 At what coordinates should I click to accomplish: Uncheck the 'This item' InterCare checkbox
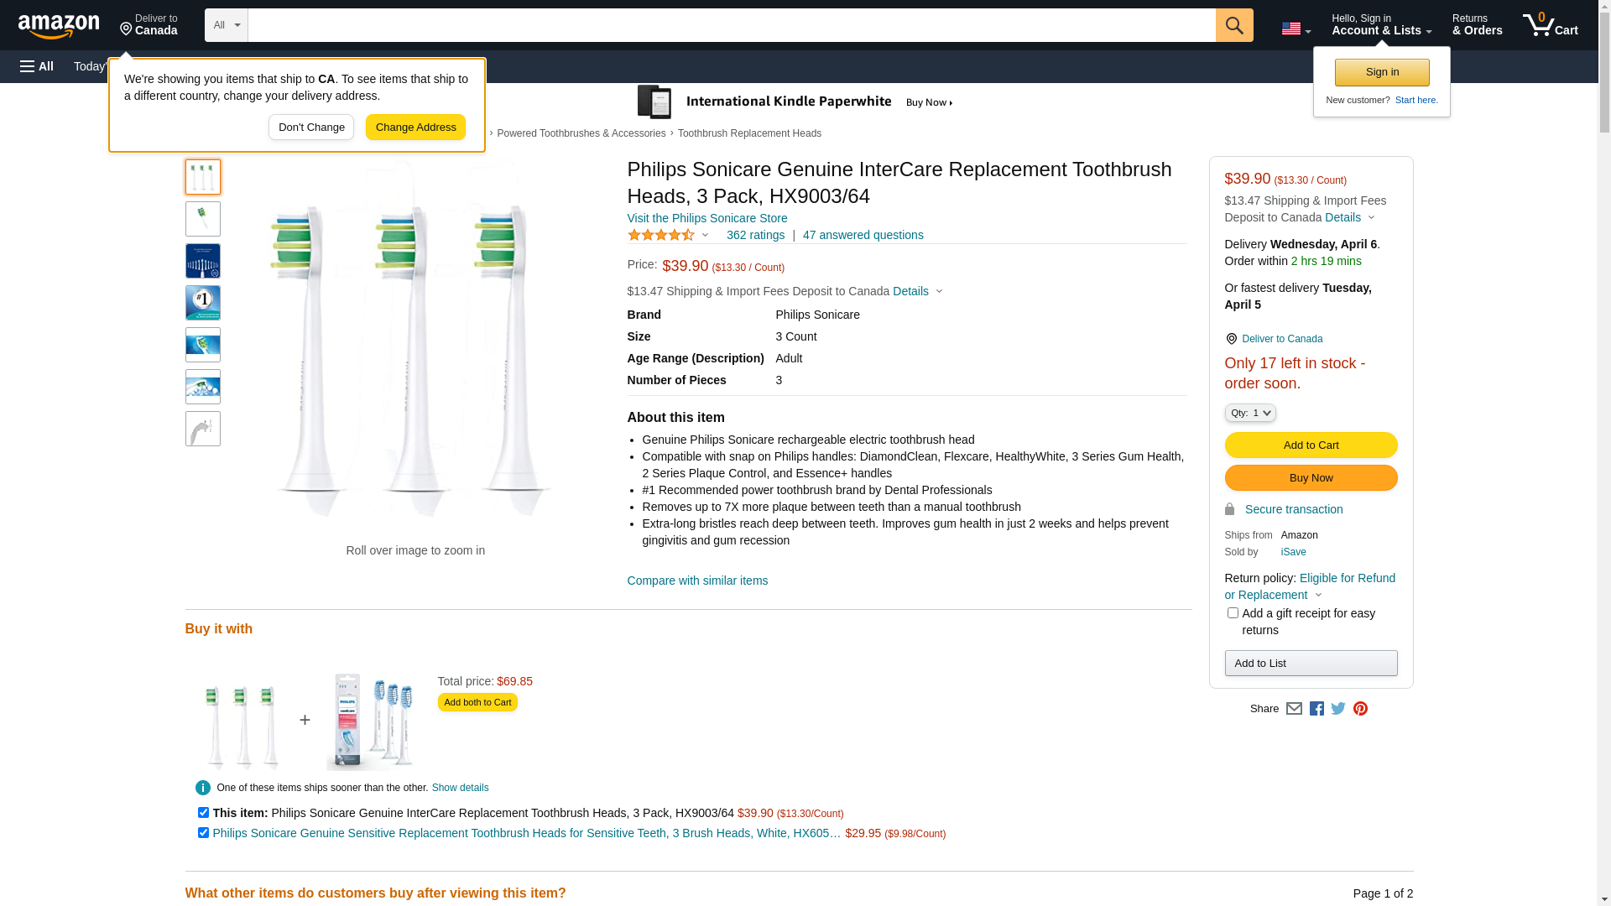(203, 812)
